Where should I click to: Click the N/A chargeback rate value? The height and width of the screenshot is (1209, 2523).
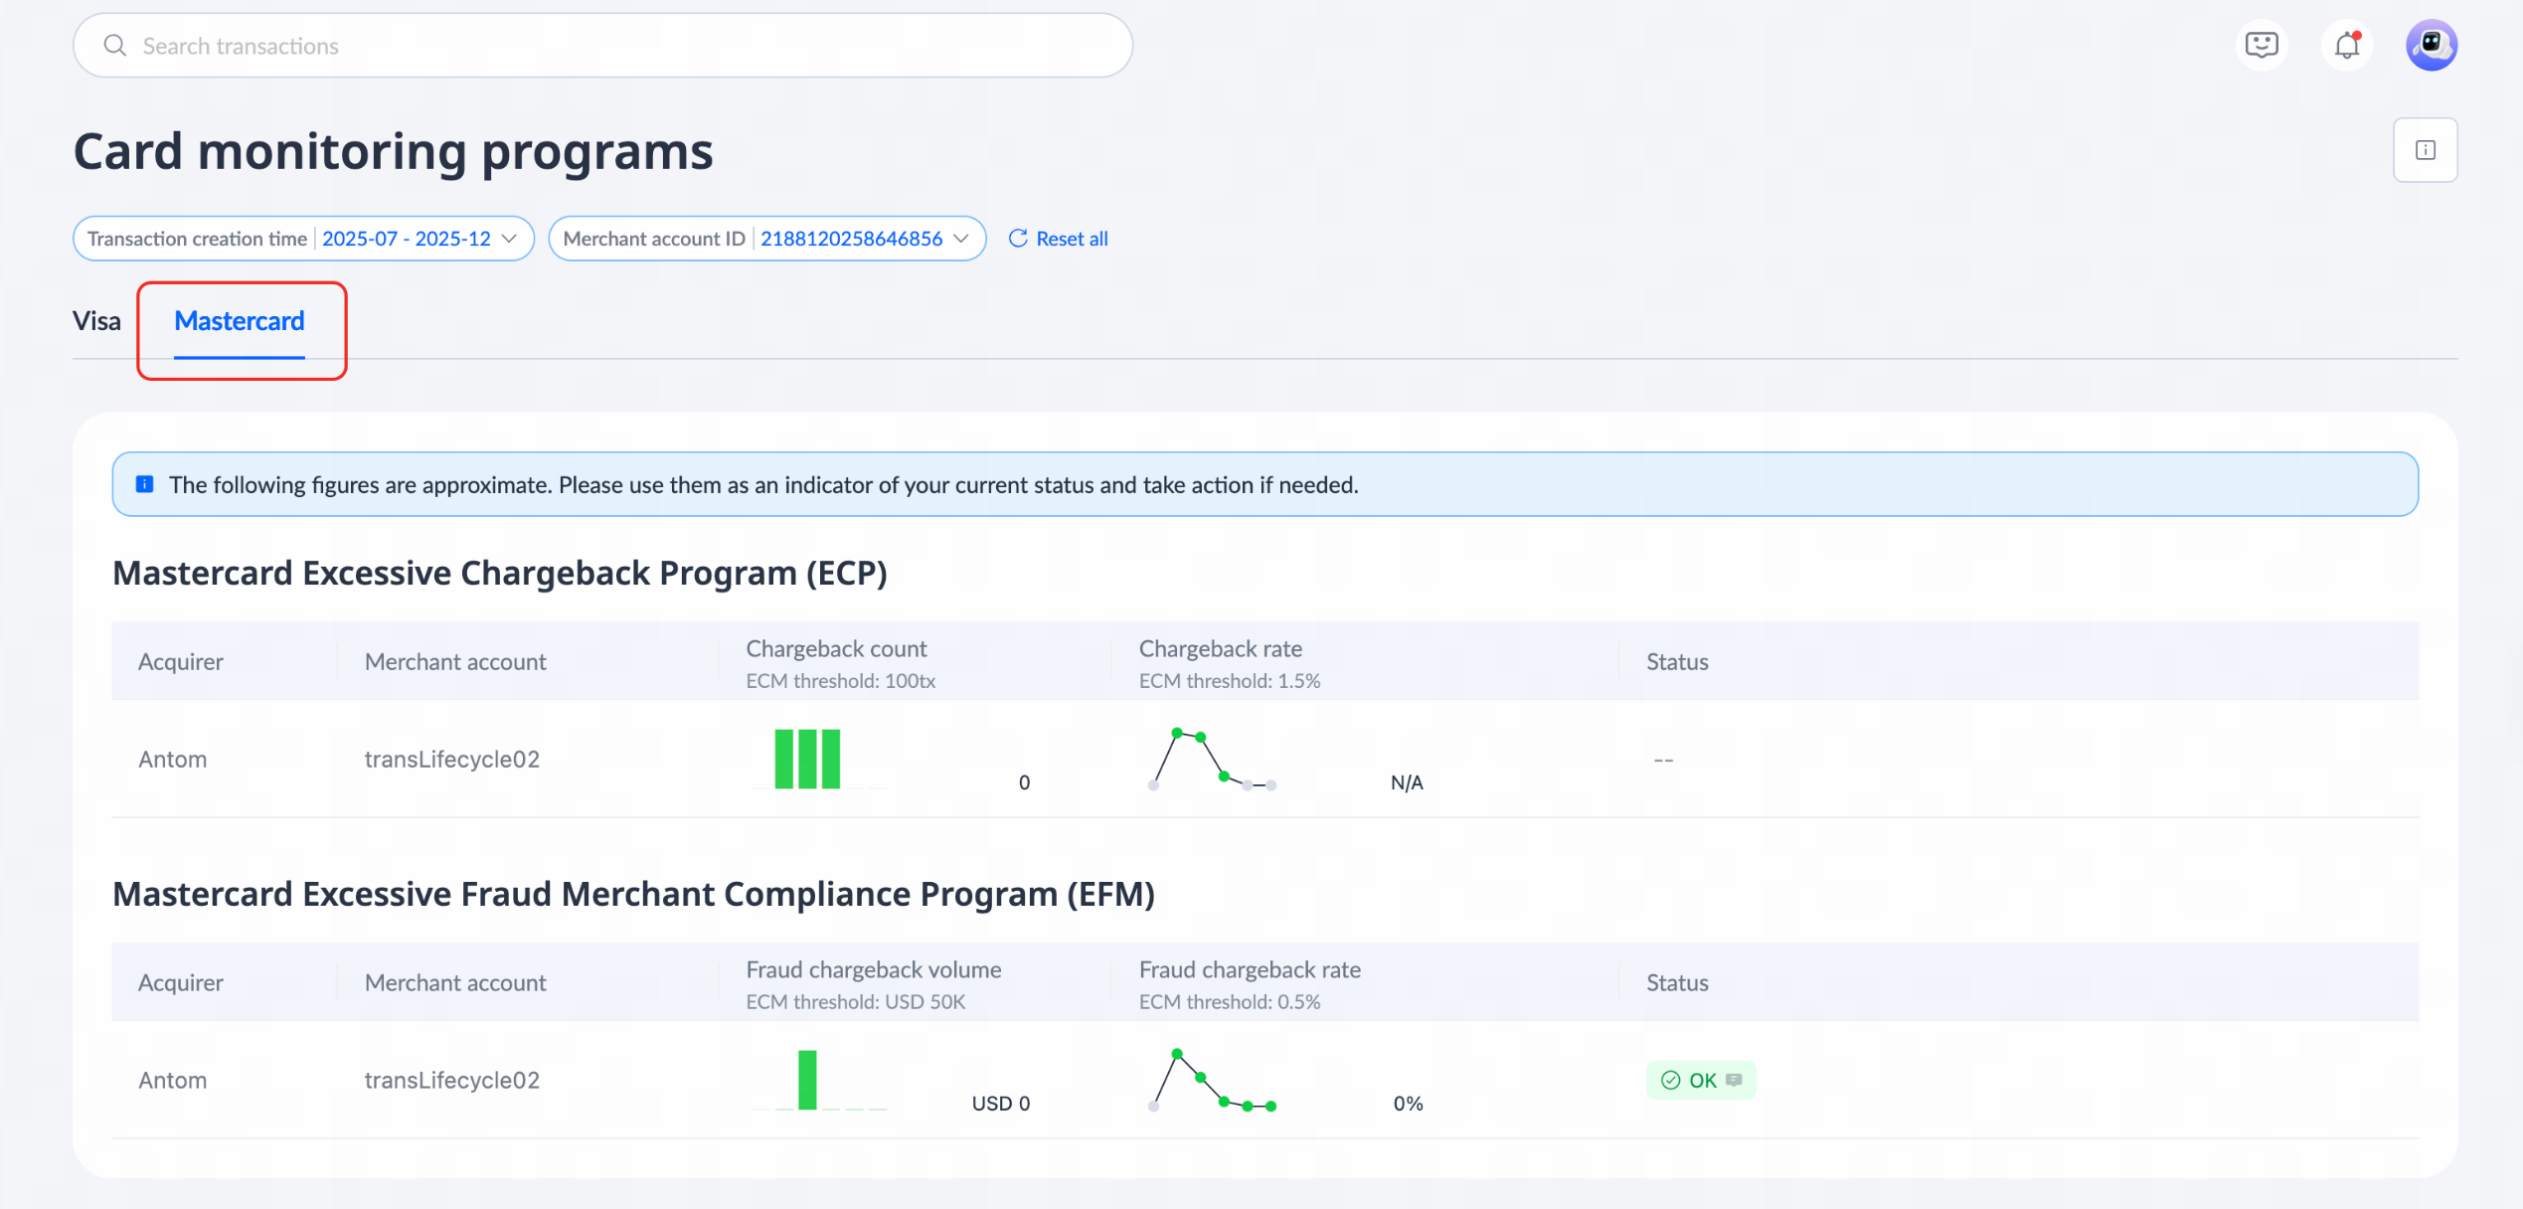1407,782
